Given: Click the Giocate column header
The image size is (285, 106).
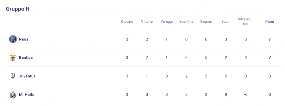Looking at the screenshot, I should click(x=127, y=22).
